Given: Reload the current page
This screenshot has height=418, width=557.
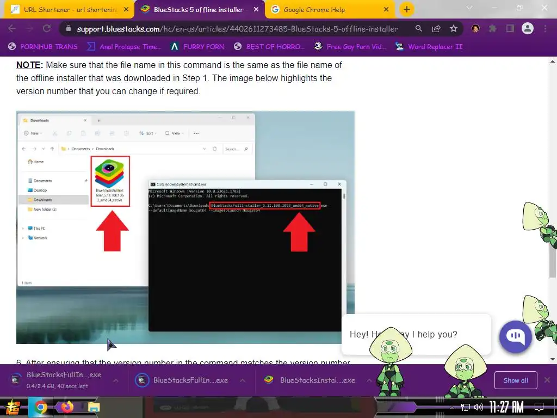Looking at the screenshot, I should (x=47, y=29).
